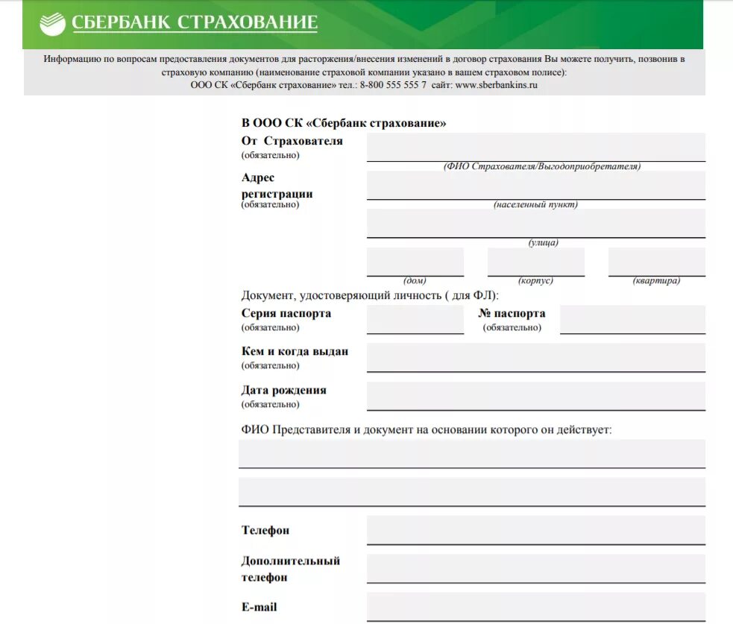Click the Документ, удостоверяющий личность text
The width and height of the screenshot is (733, 624).
click(370, 295)
